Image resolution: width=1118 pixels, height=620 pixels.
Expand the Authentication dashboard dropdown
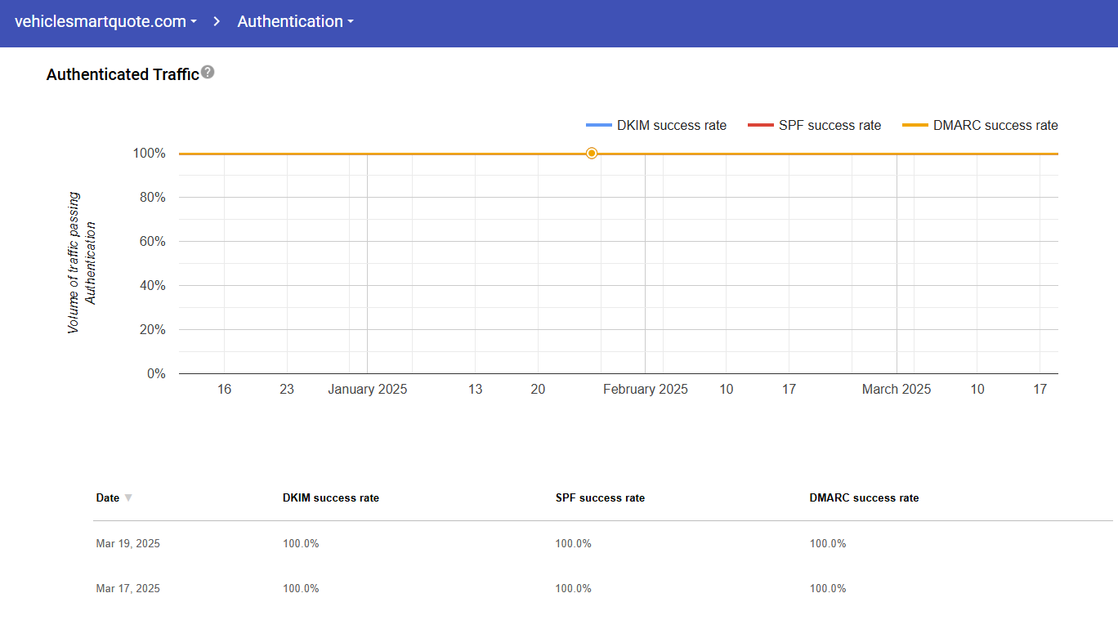point(295,22)
